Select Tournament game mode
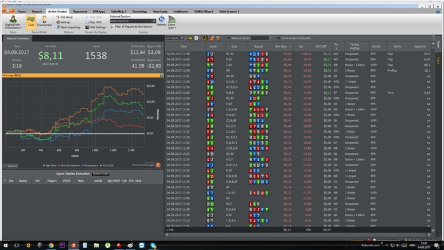444x250 pixels. (44, 21)
